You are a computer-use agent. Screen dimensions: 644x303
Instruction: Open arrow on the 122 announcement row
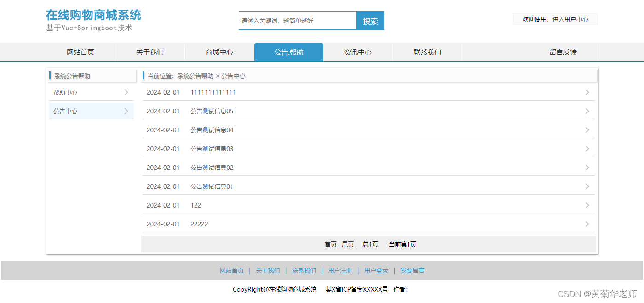(x=587, y=205)
